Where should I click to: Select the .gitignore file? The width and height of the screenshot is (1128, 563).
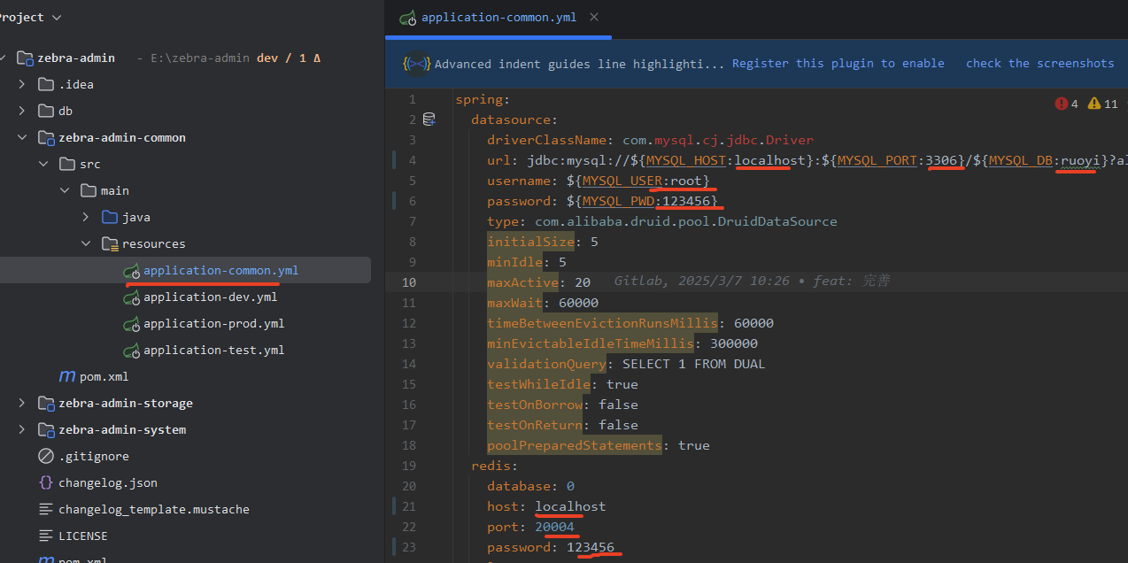point(93,456)
